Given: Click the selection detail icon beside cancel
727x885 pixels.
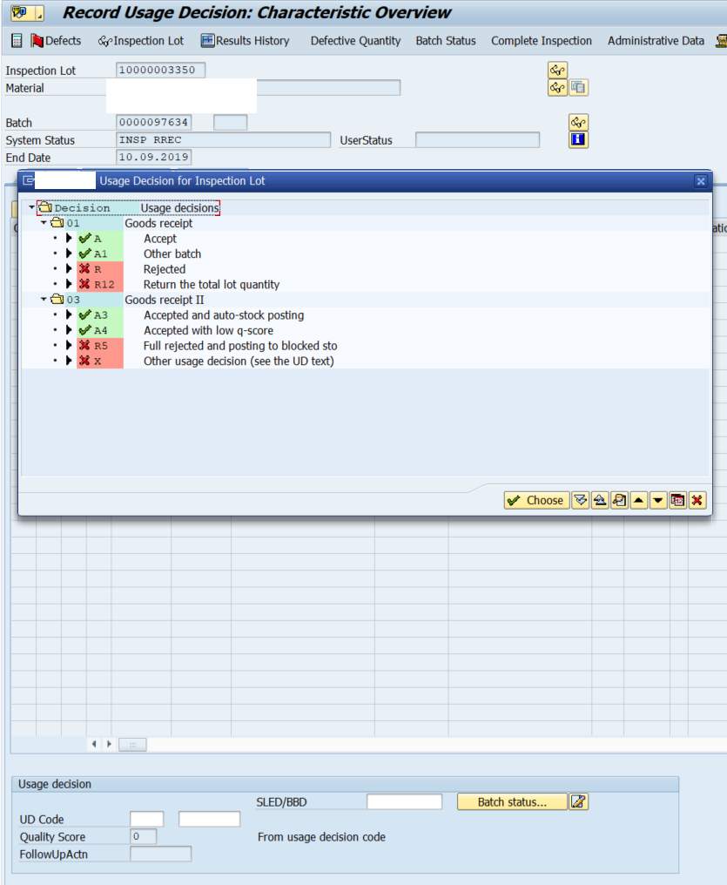Looking at the screenshot, I should click(677, 500).
